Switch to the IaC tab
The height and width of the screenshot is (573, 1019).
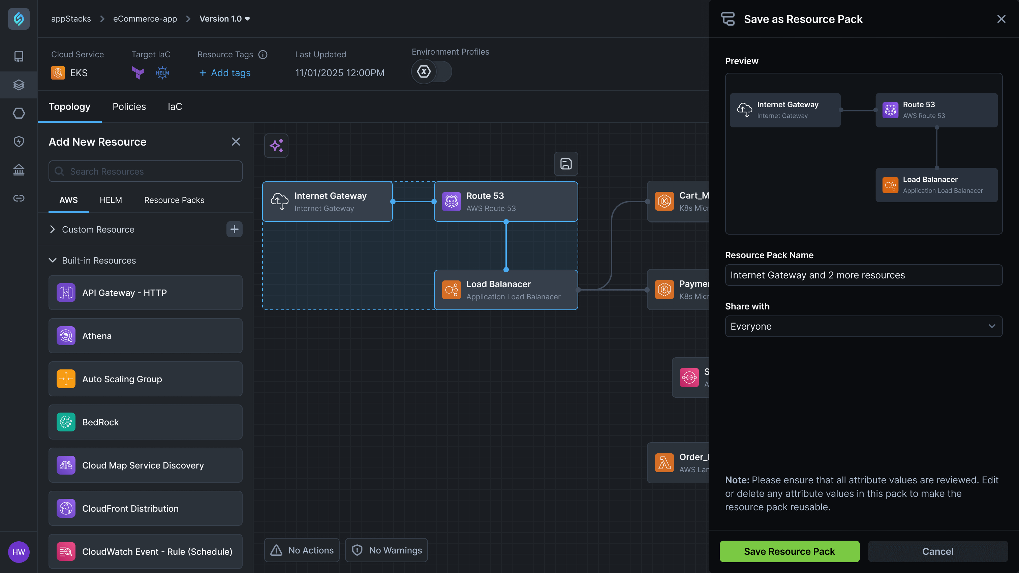[175, 107]
